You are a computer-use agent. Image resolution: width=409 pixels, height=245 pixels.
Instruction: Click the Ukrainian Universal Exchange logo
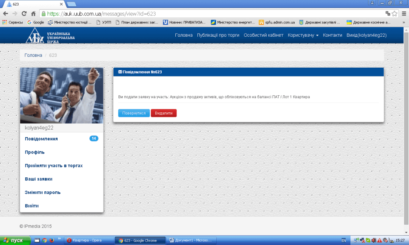coord(50,35)
